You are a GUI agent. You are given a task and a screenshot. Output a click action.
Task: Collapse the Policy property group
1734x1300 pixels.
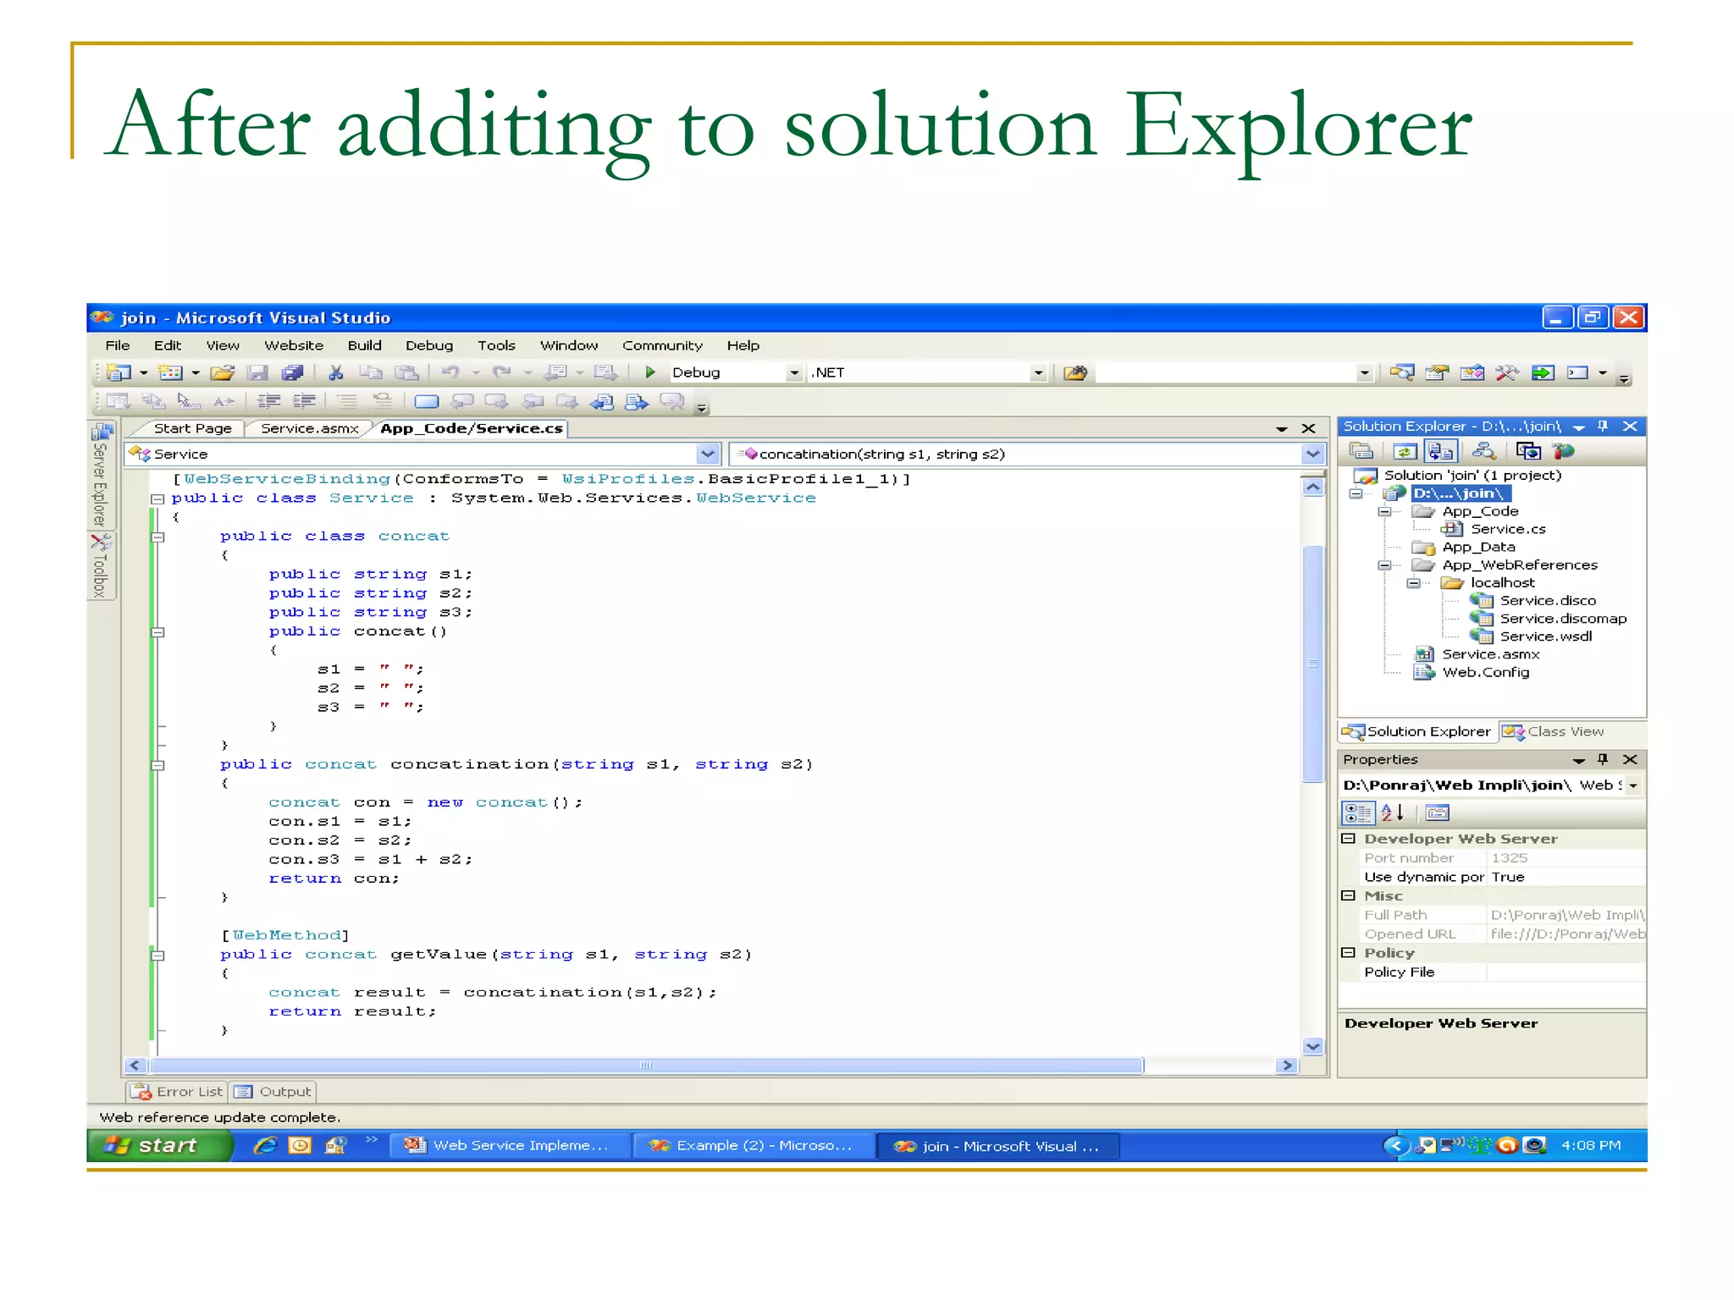click(1348, 953)
